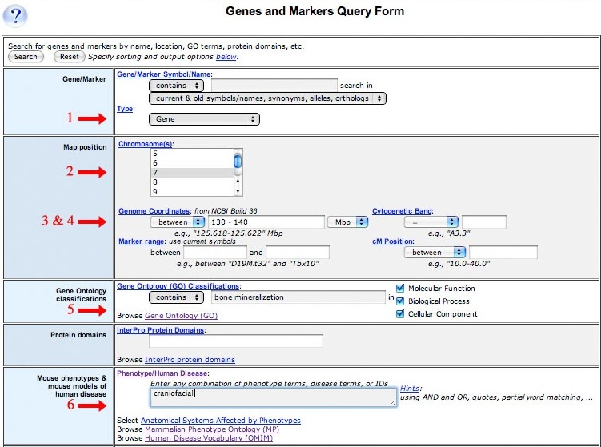Select chromosome 5 in the list
The height and width of the screenshot is (447, 601).
pos(192,154)
